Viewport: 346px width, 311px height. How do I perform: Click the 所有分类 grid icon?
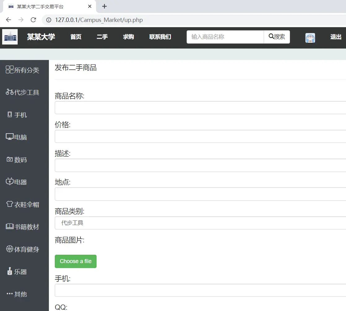10,70
